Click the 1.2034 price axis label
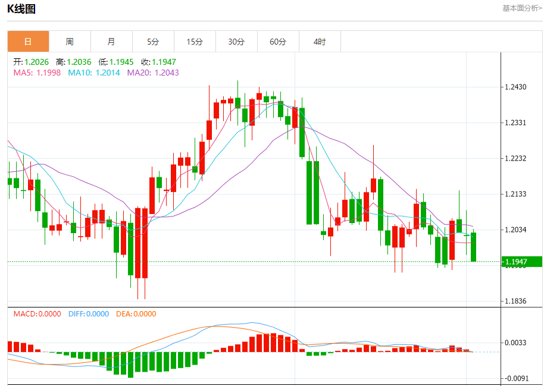 point(516,230)
